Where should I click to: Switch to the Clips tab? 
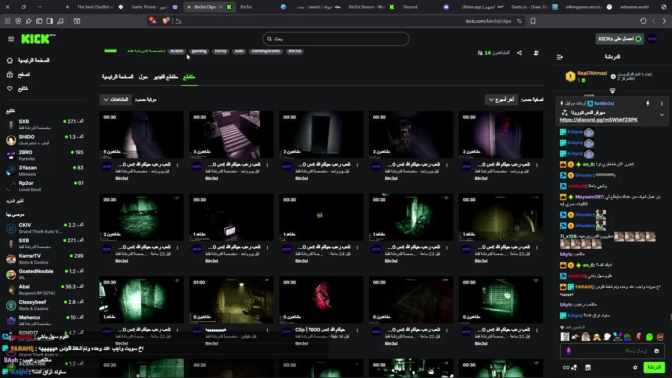click(189, 77)
